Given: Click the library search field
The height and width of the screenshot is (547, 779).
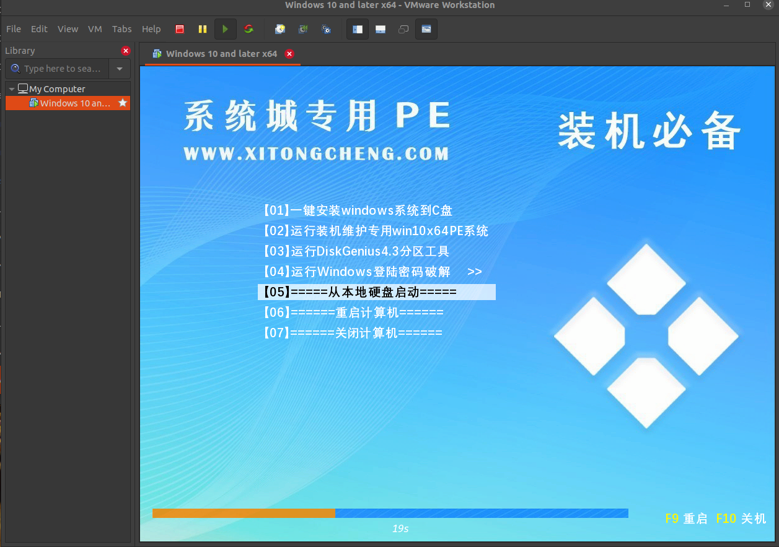Looking at the screenshot, I should click(x=58, y=69).
